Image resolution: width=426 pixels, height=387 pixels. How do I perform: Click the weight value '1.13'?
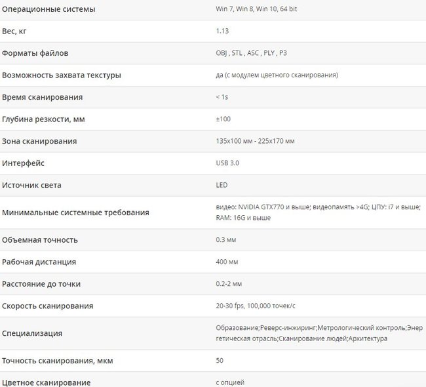tap(222, 31)
